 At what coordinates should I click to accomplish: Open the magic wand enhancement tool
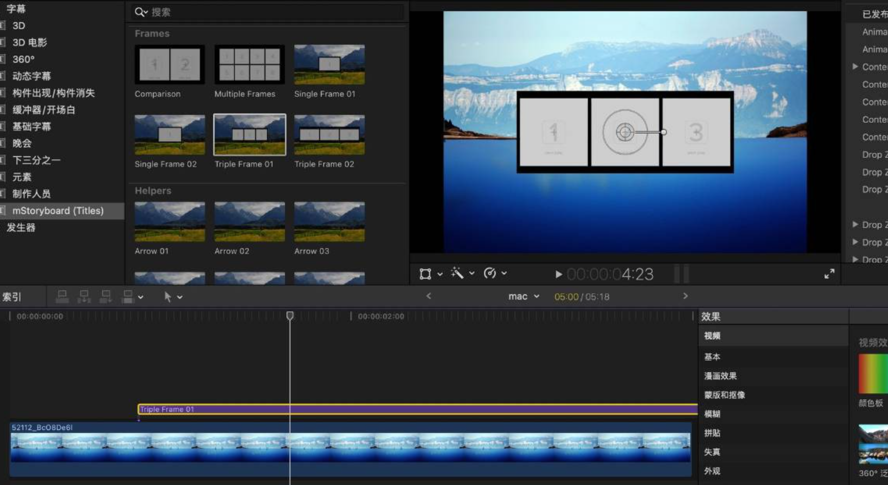(x=457, y=273)
